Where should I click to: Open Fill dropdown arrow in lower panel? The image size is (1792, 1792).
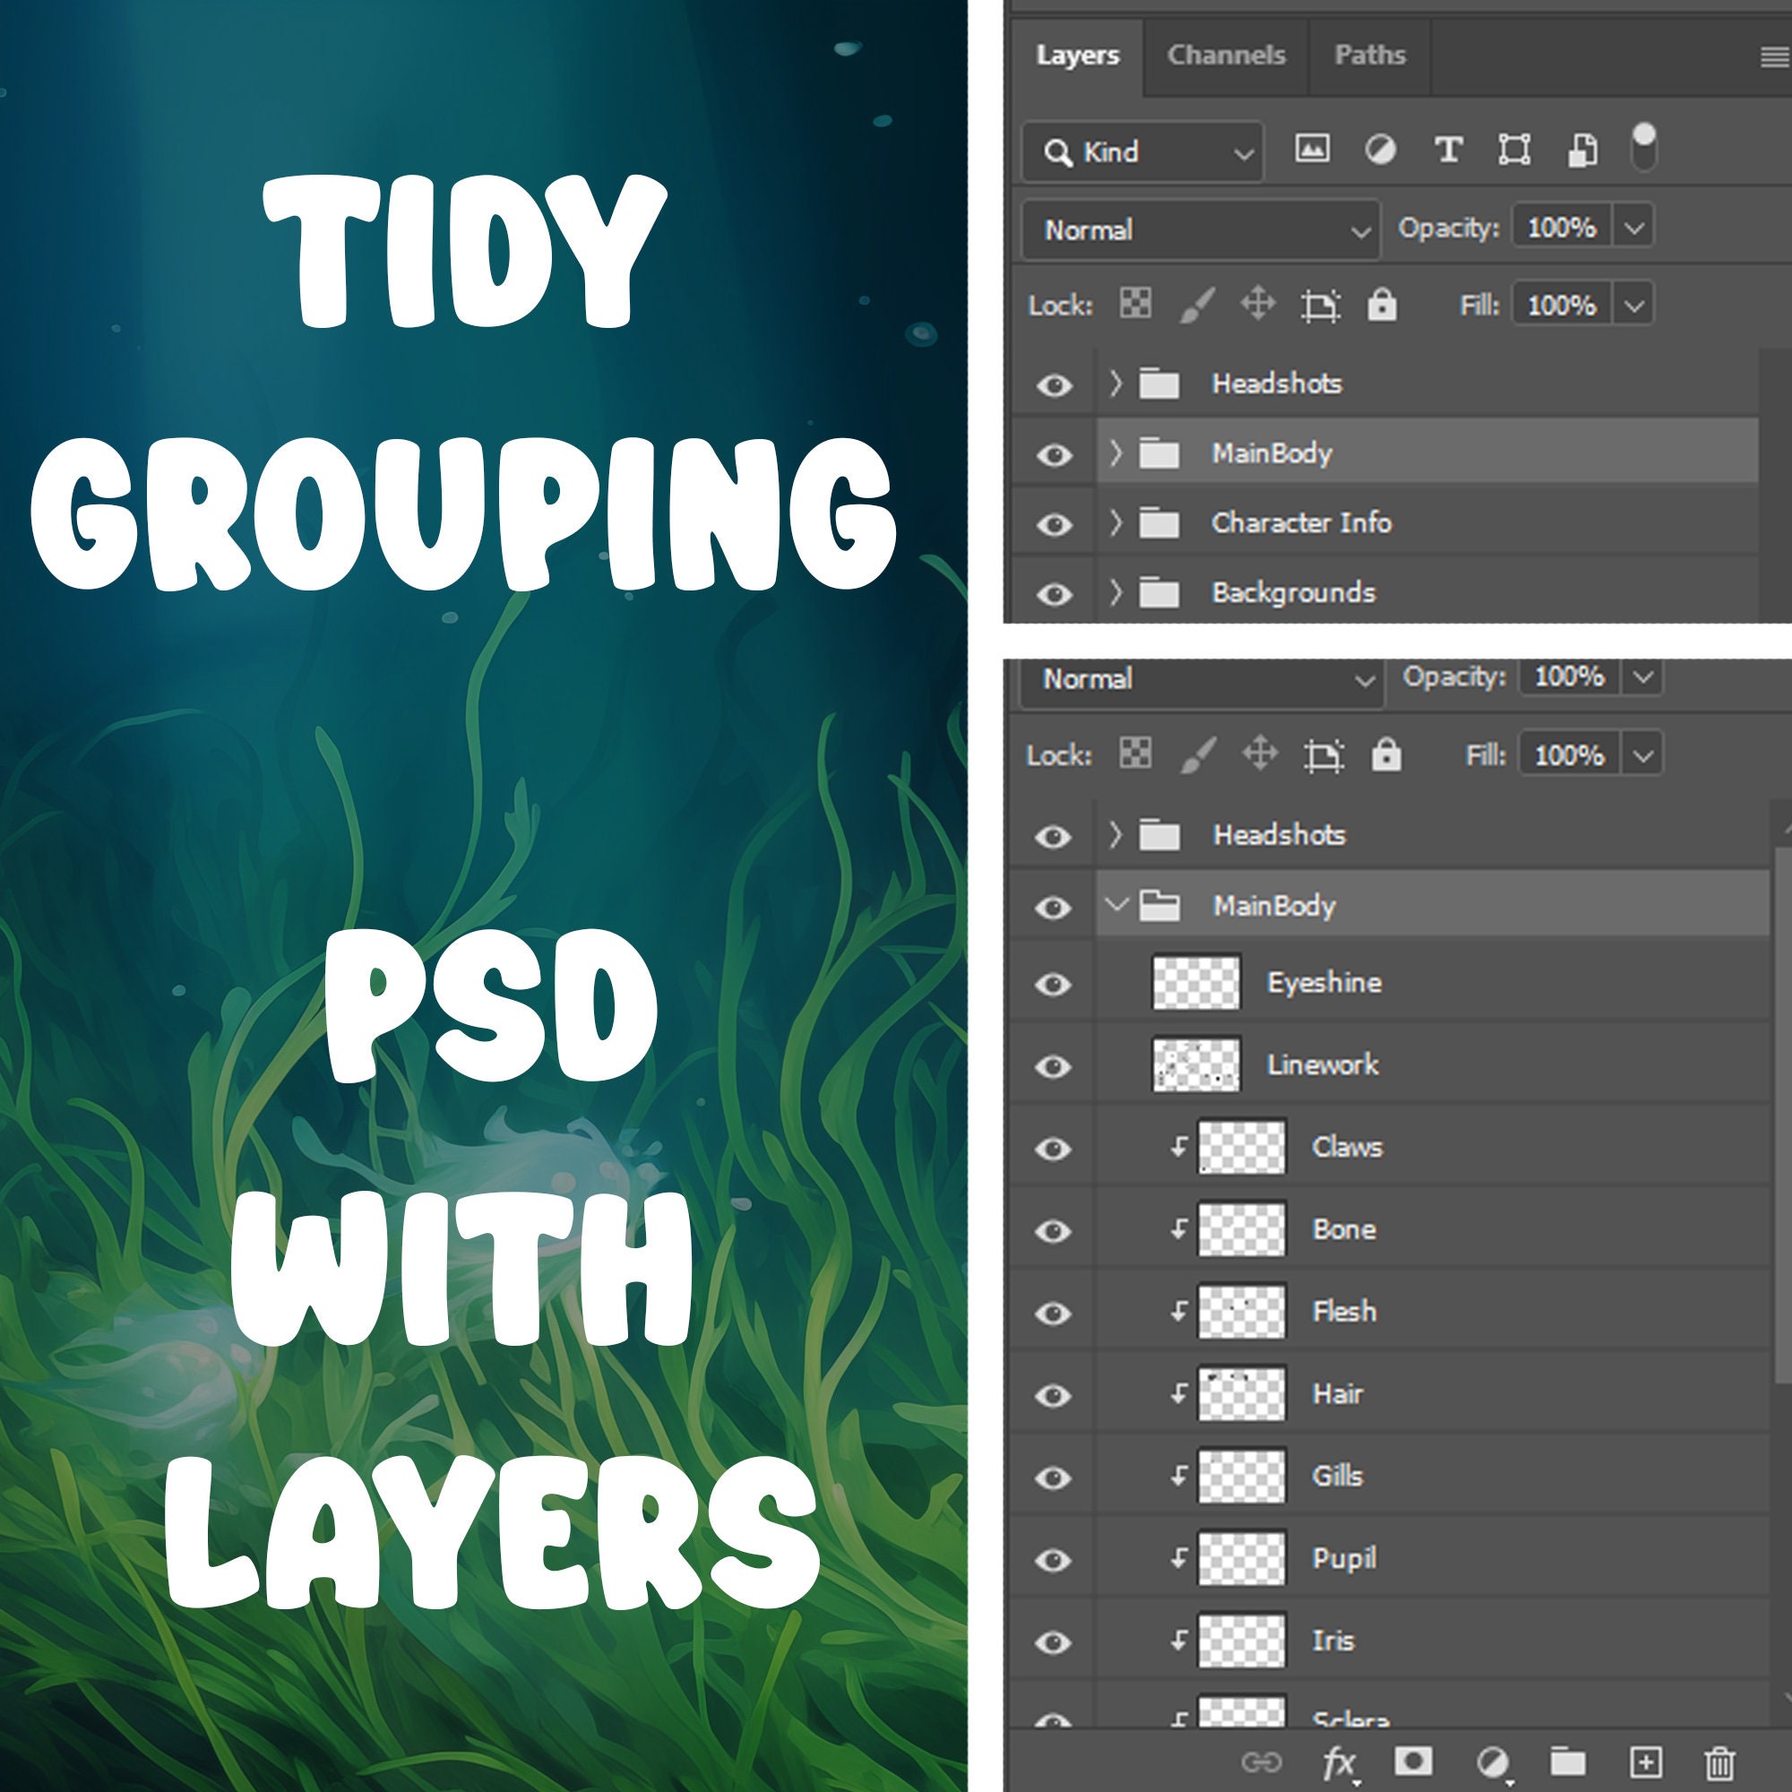1642,754
